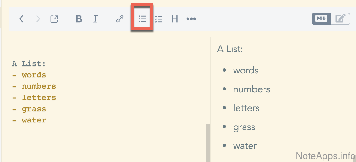The height and width of the screenshot is (162, 356).
Task: Switch to Markdown mode toggle
Action: coord(321,19)
